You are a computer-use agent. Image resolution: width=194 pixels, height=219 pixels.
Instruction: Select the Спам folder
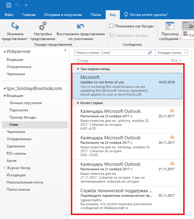(35, 125)
